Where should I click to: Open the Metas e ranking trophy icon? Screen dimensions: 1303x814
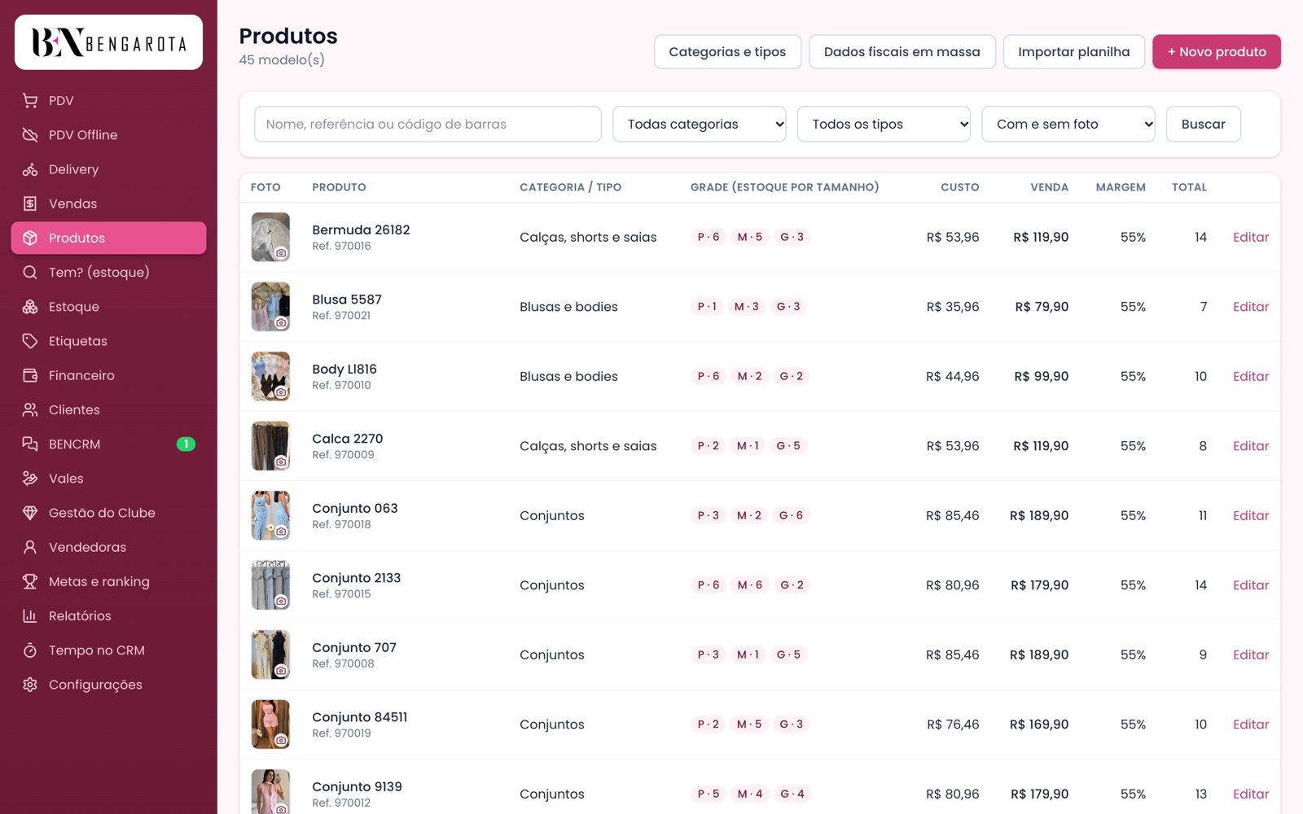tap(30, 582)
